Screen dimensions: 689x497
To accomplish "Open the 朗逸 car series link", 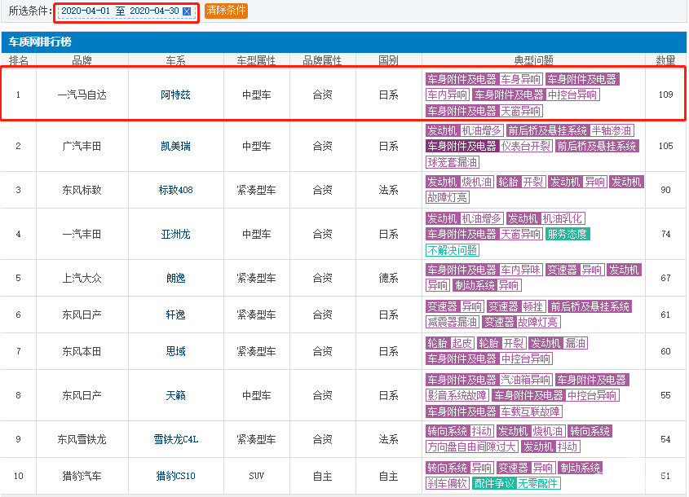I will (175, 278).
